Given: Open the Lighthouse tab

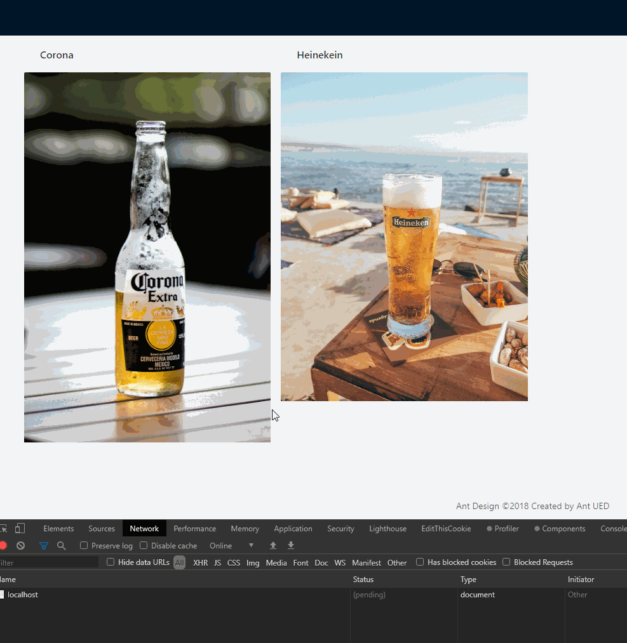Looking at the screenshot, I should (x=388, y=529).
